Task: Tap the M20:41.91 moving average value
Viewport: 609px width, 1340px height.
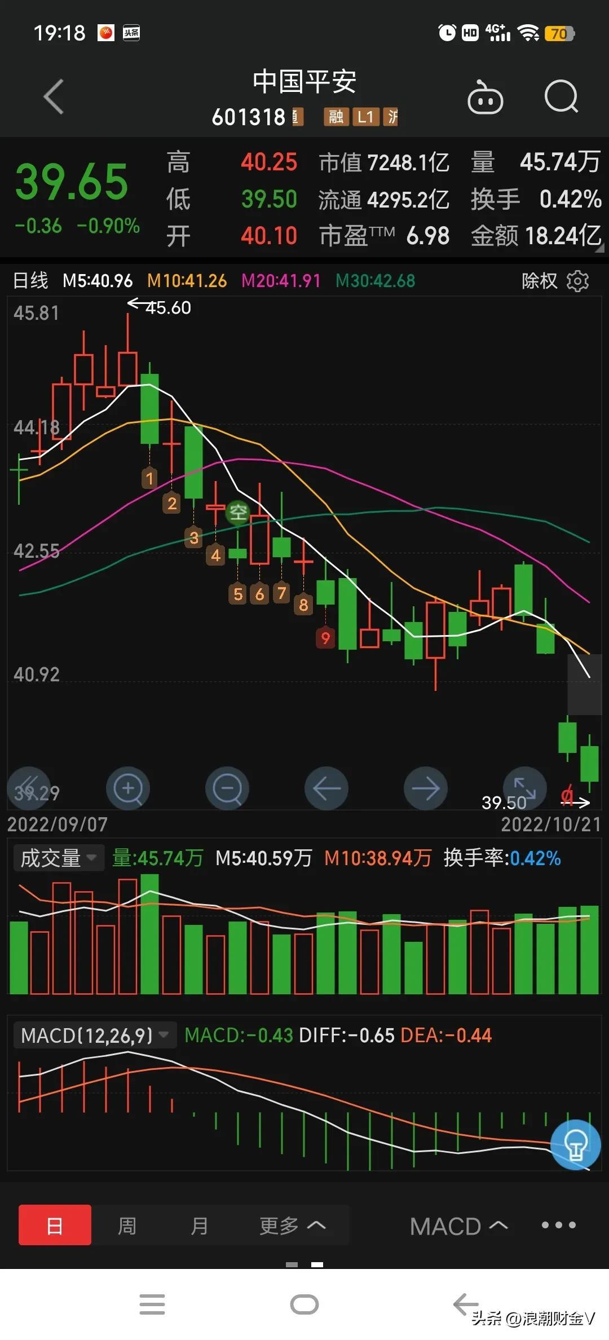Action: click(281, 280)
